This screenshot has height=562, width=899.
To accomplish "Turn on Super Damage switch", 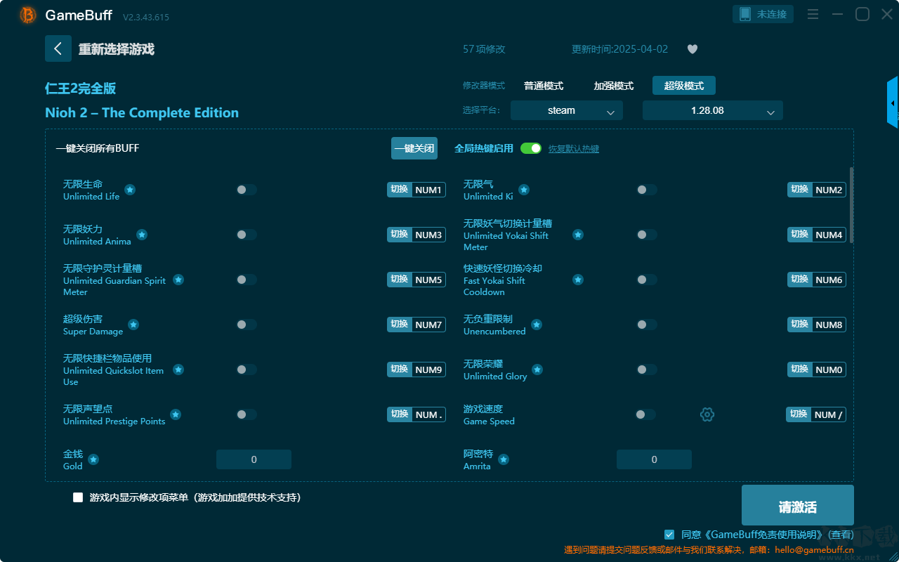I will click(247, 325).
